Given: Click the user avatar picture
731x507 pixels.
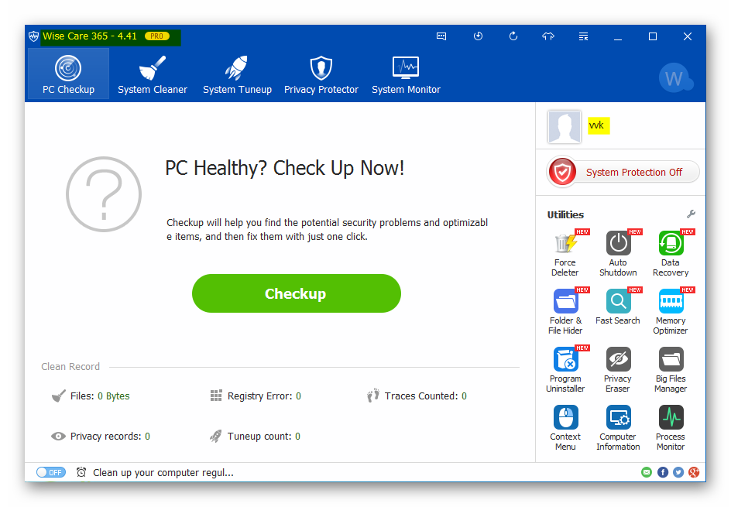Looking at the screenshot, I should 564,126.
